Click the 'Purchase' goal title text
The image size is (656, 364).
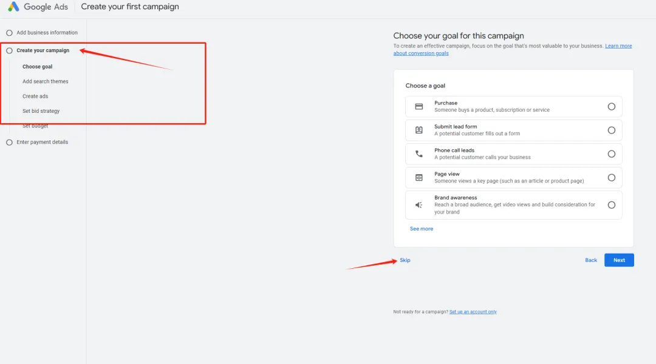[x=446, y=103]
